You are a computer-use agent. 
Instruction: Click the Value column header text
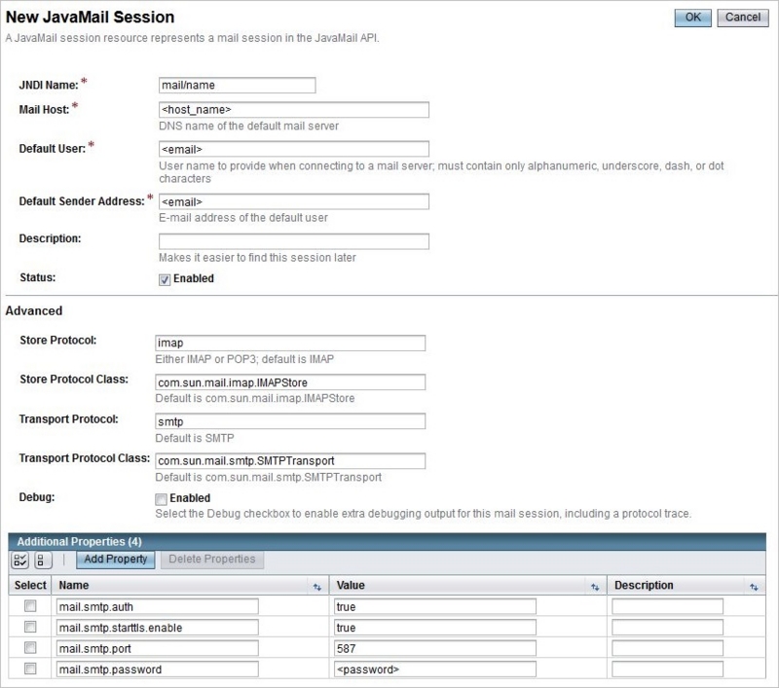point(351,585)
